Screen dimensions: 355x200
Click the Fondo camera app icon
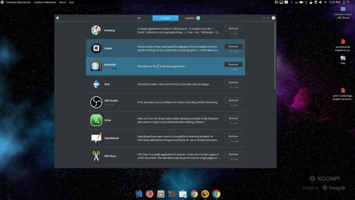(x=96, y=48)
